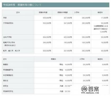The height and width of the screenshot is (96, 111).
Task: Click the 区分 header in the first table
Action: [18, 12]
